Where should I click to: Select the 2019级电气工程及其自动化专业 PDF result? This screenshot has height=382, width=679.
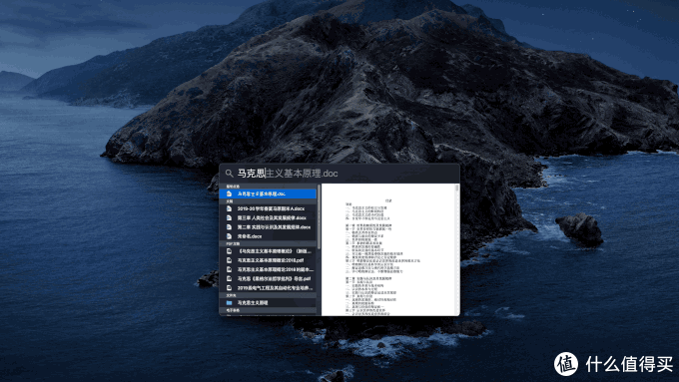click(268, 287)
